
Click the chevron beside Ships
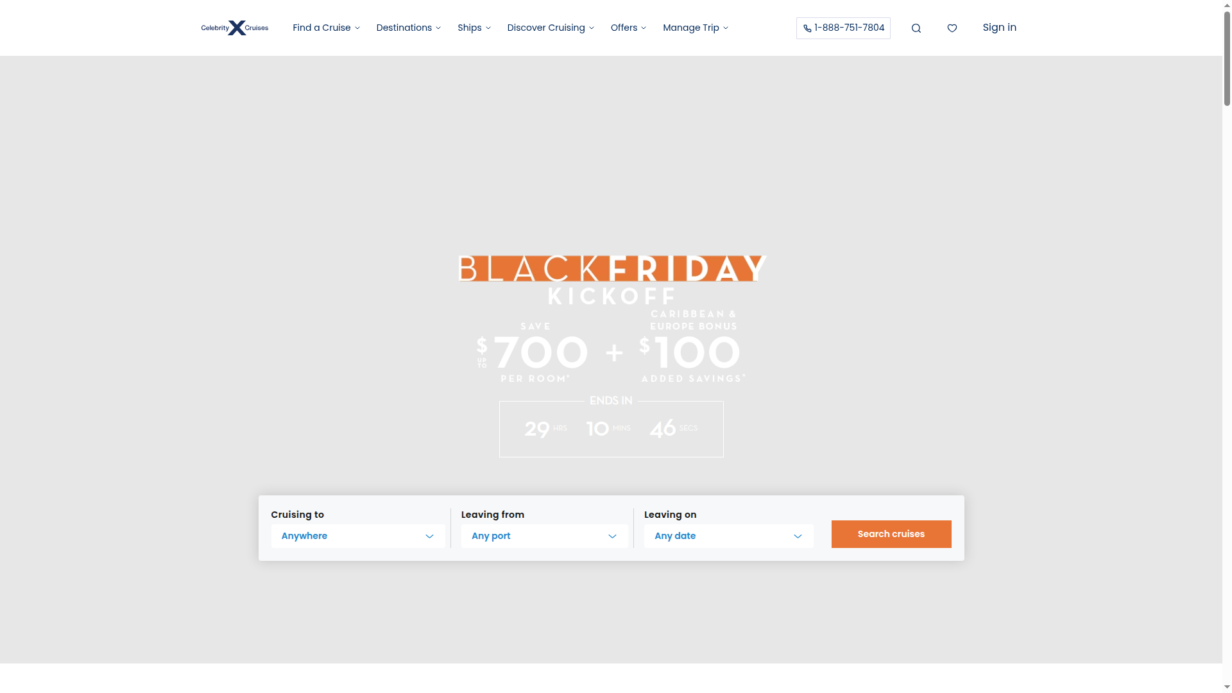click(x=488, y=28)
